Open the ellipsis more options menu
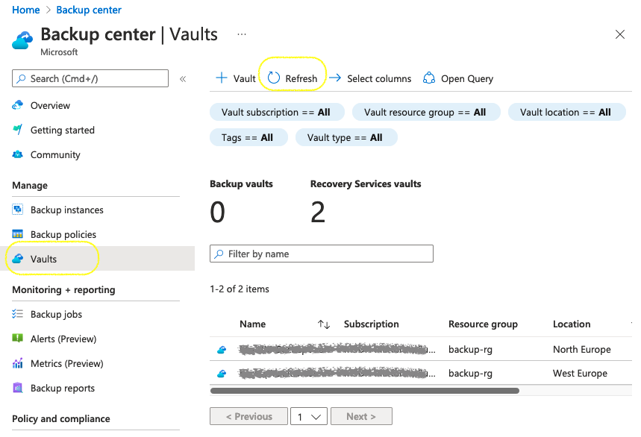The image size is (641, 437). [242, 34]
